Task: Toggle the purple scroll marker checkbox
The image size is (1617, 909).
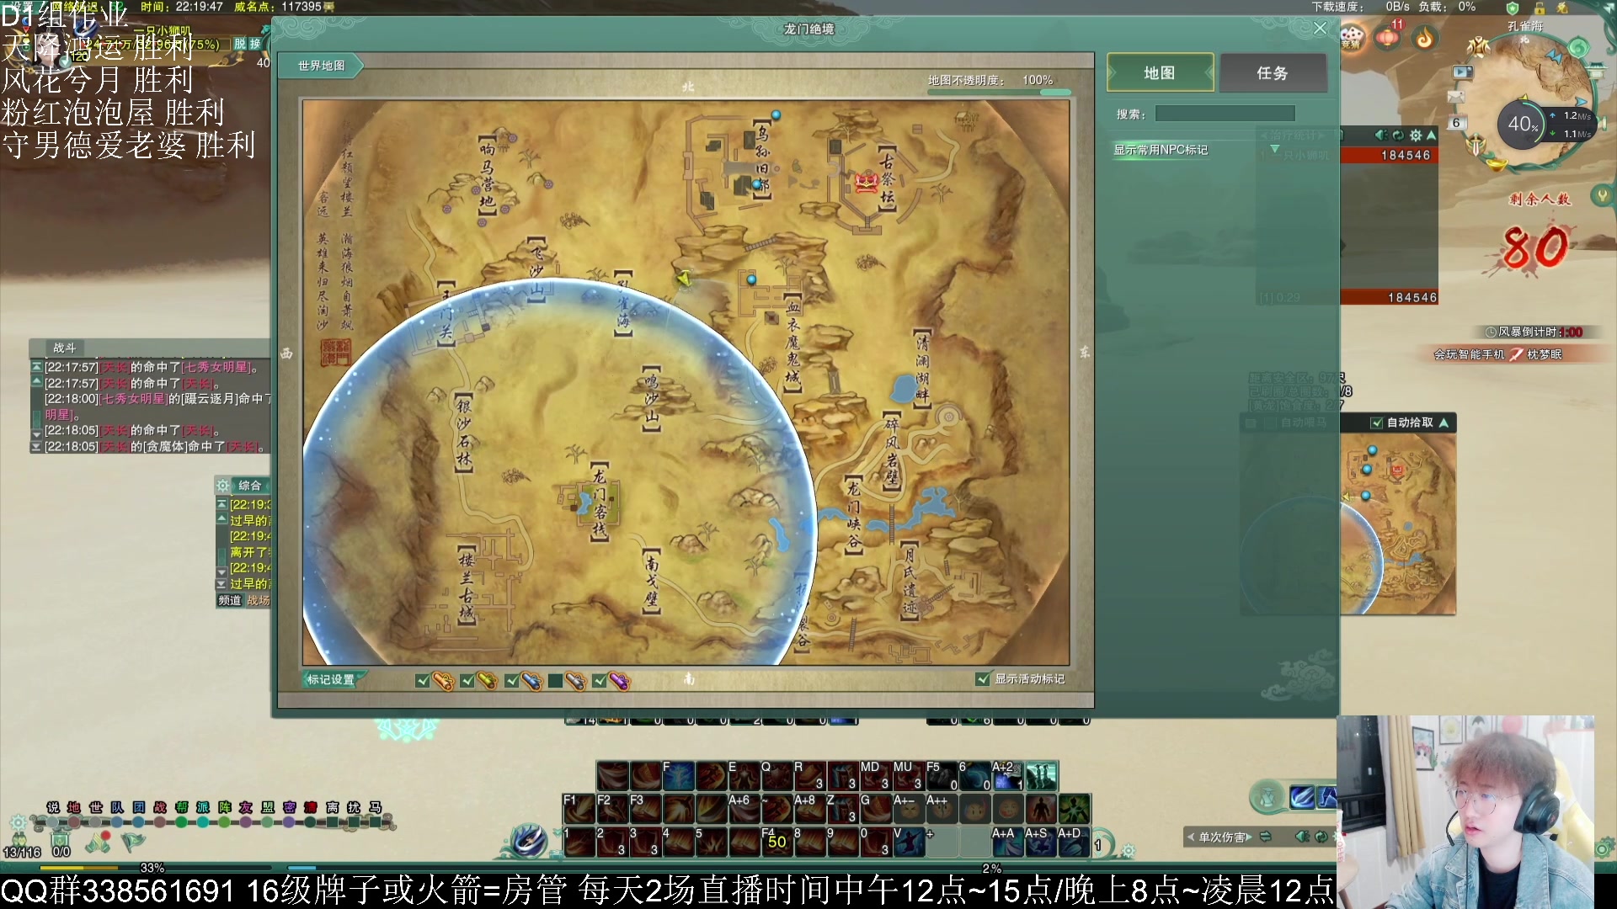Action: [x=600, y=680]
